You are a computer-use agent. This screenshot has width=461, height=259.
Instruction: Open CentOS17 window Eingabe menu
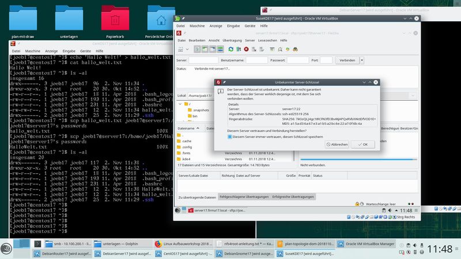[x=69, y=51]
